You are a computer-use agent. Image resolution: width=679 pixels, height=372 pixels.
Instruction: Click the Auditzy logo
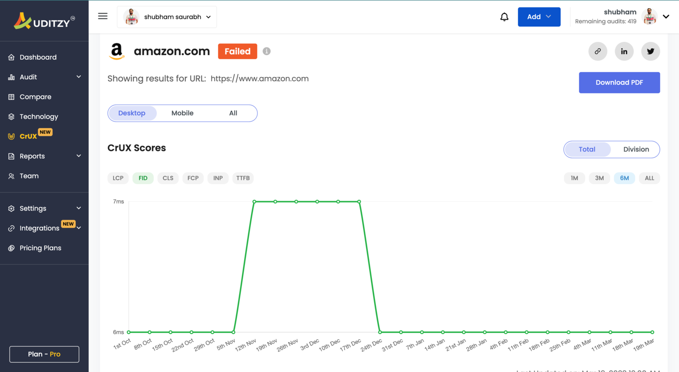tap(44, 21)
